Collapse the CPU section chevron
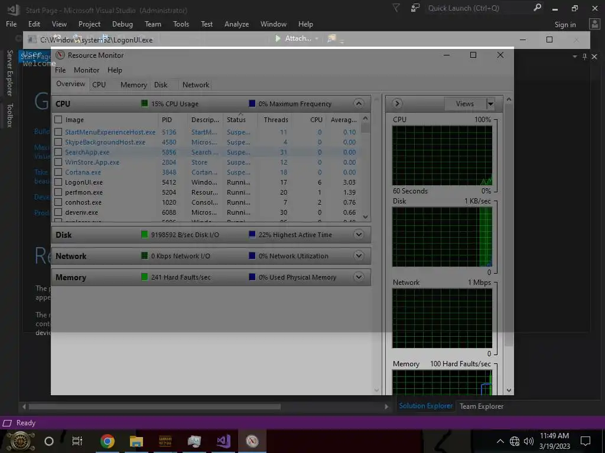Viewport: 605px width, 453px height. [359, 104]
